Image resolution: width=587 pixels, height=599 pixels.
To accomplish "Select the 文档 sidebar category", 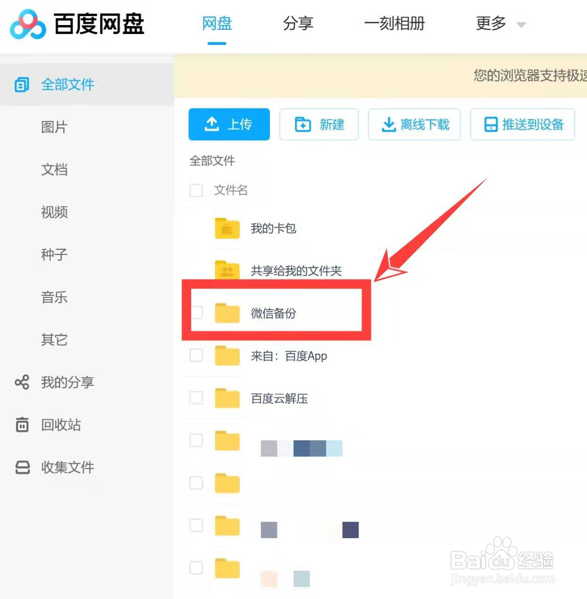I will pos(54,170).
